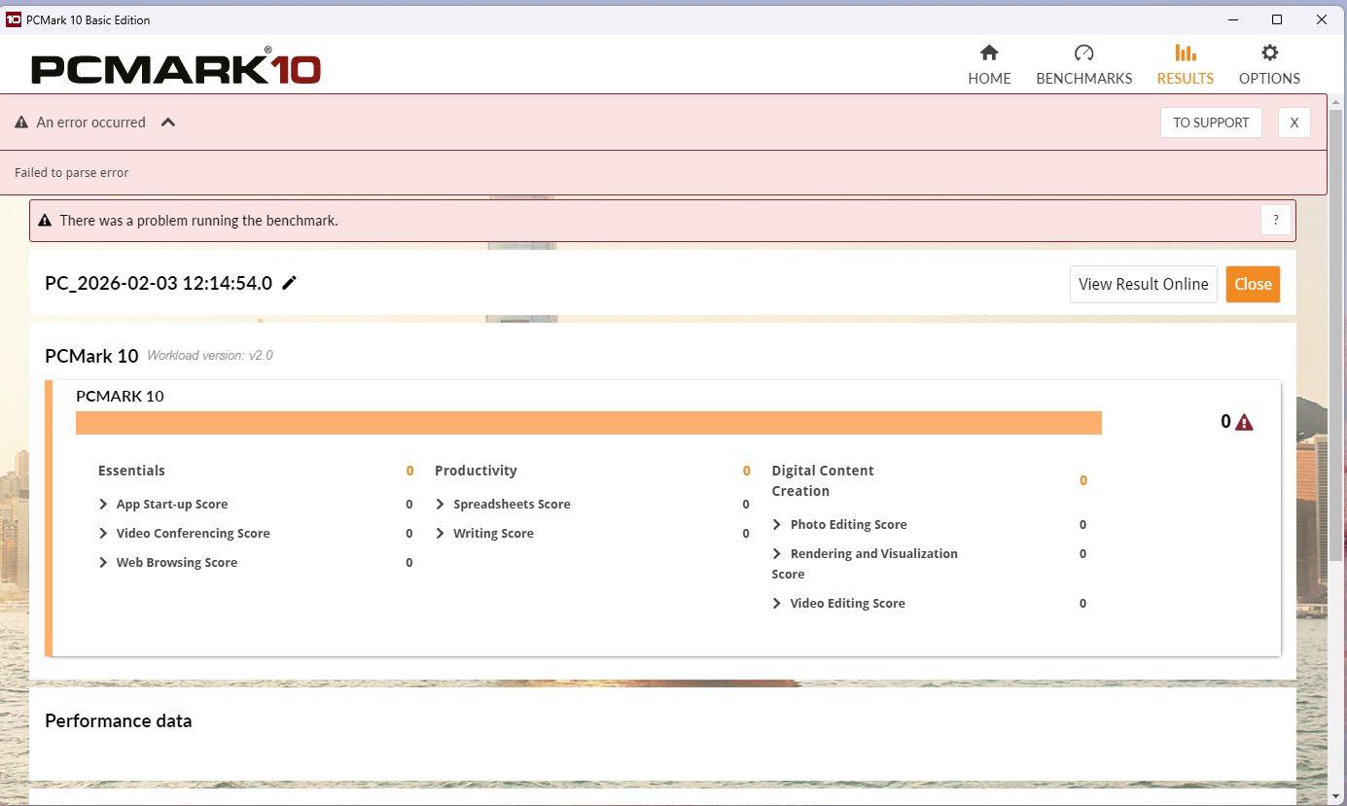
Task: Click the red warning icon beside score 0
Action: (1244, 422)
